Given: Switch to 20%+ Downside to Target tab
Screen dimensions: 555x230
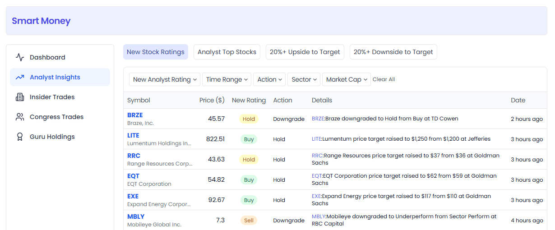Looking at the screenshot, I should (393, 52).
